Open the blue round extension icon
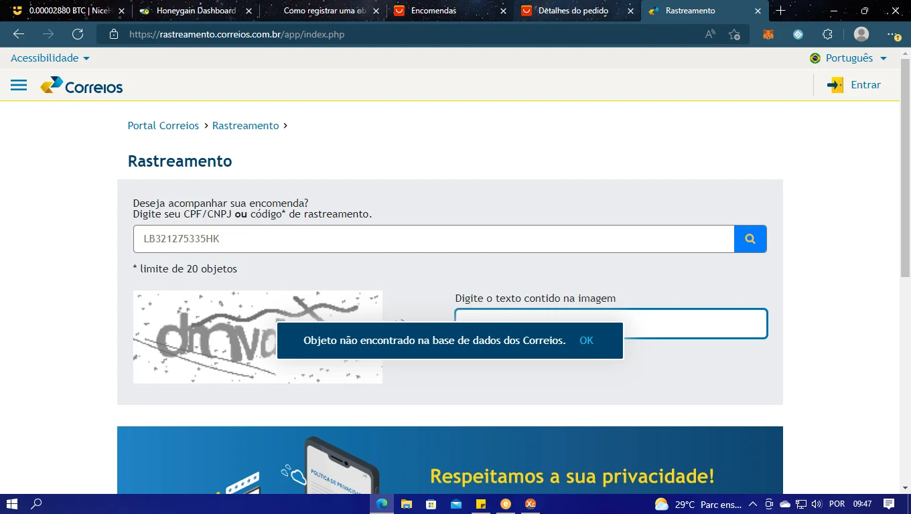This screenshot has height=514, width=911. pyautogui.click(x=798, y=34)
